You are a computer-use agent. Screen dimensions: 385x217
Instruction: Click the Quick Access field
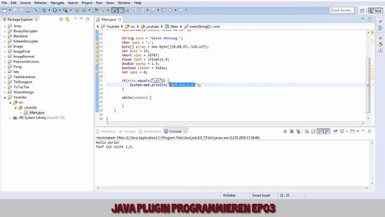(x=342, y=10)
